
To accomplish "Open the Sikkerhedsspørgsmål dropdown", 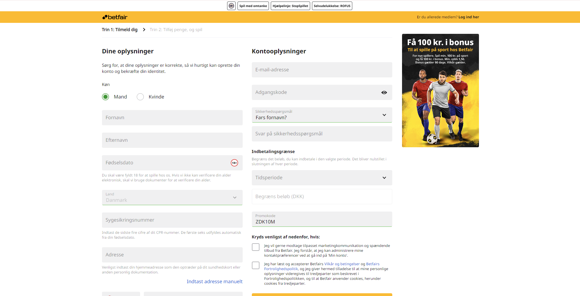I will [x=322, y=115].
